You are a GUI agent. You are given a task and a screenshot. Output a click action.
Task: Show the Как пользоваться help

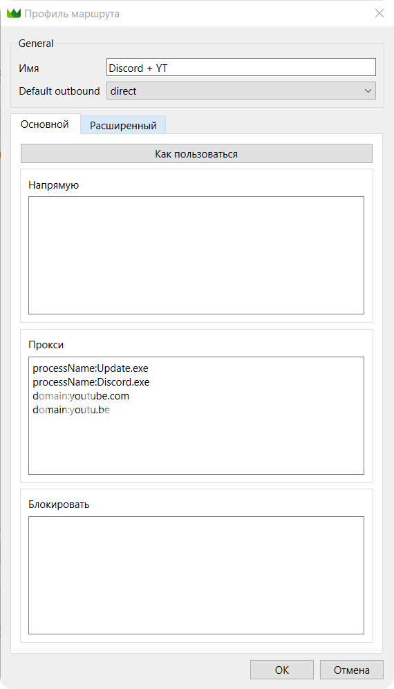[x=196, y=154]
